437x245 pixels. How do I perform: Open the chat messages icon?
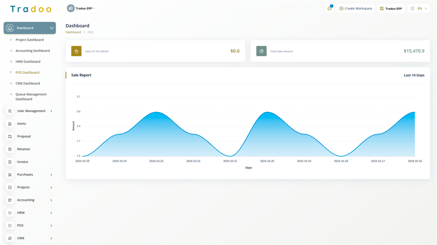click(330, 8)
